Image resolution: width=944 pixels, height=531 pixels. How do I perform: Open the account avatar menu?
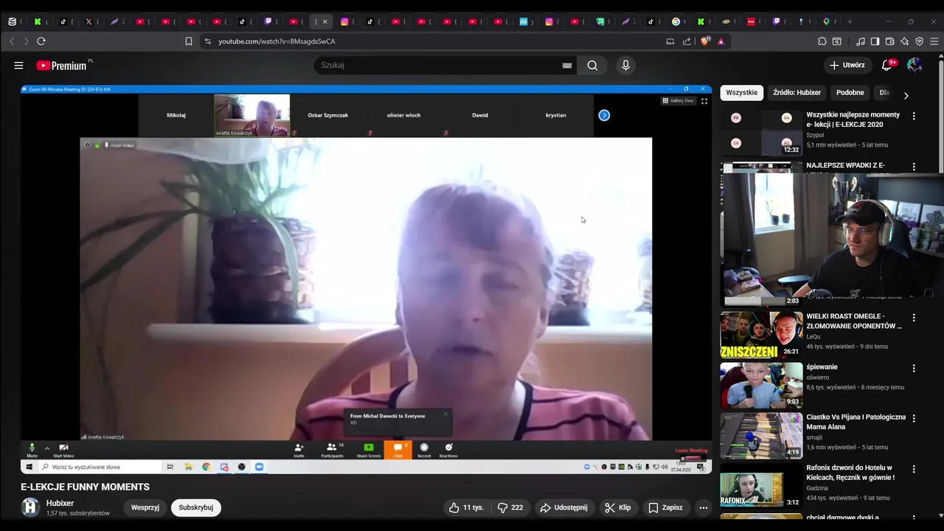click(915, 65)
